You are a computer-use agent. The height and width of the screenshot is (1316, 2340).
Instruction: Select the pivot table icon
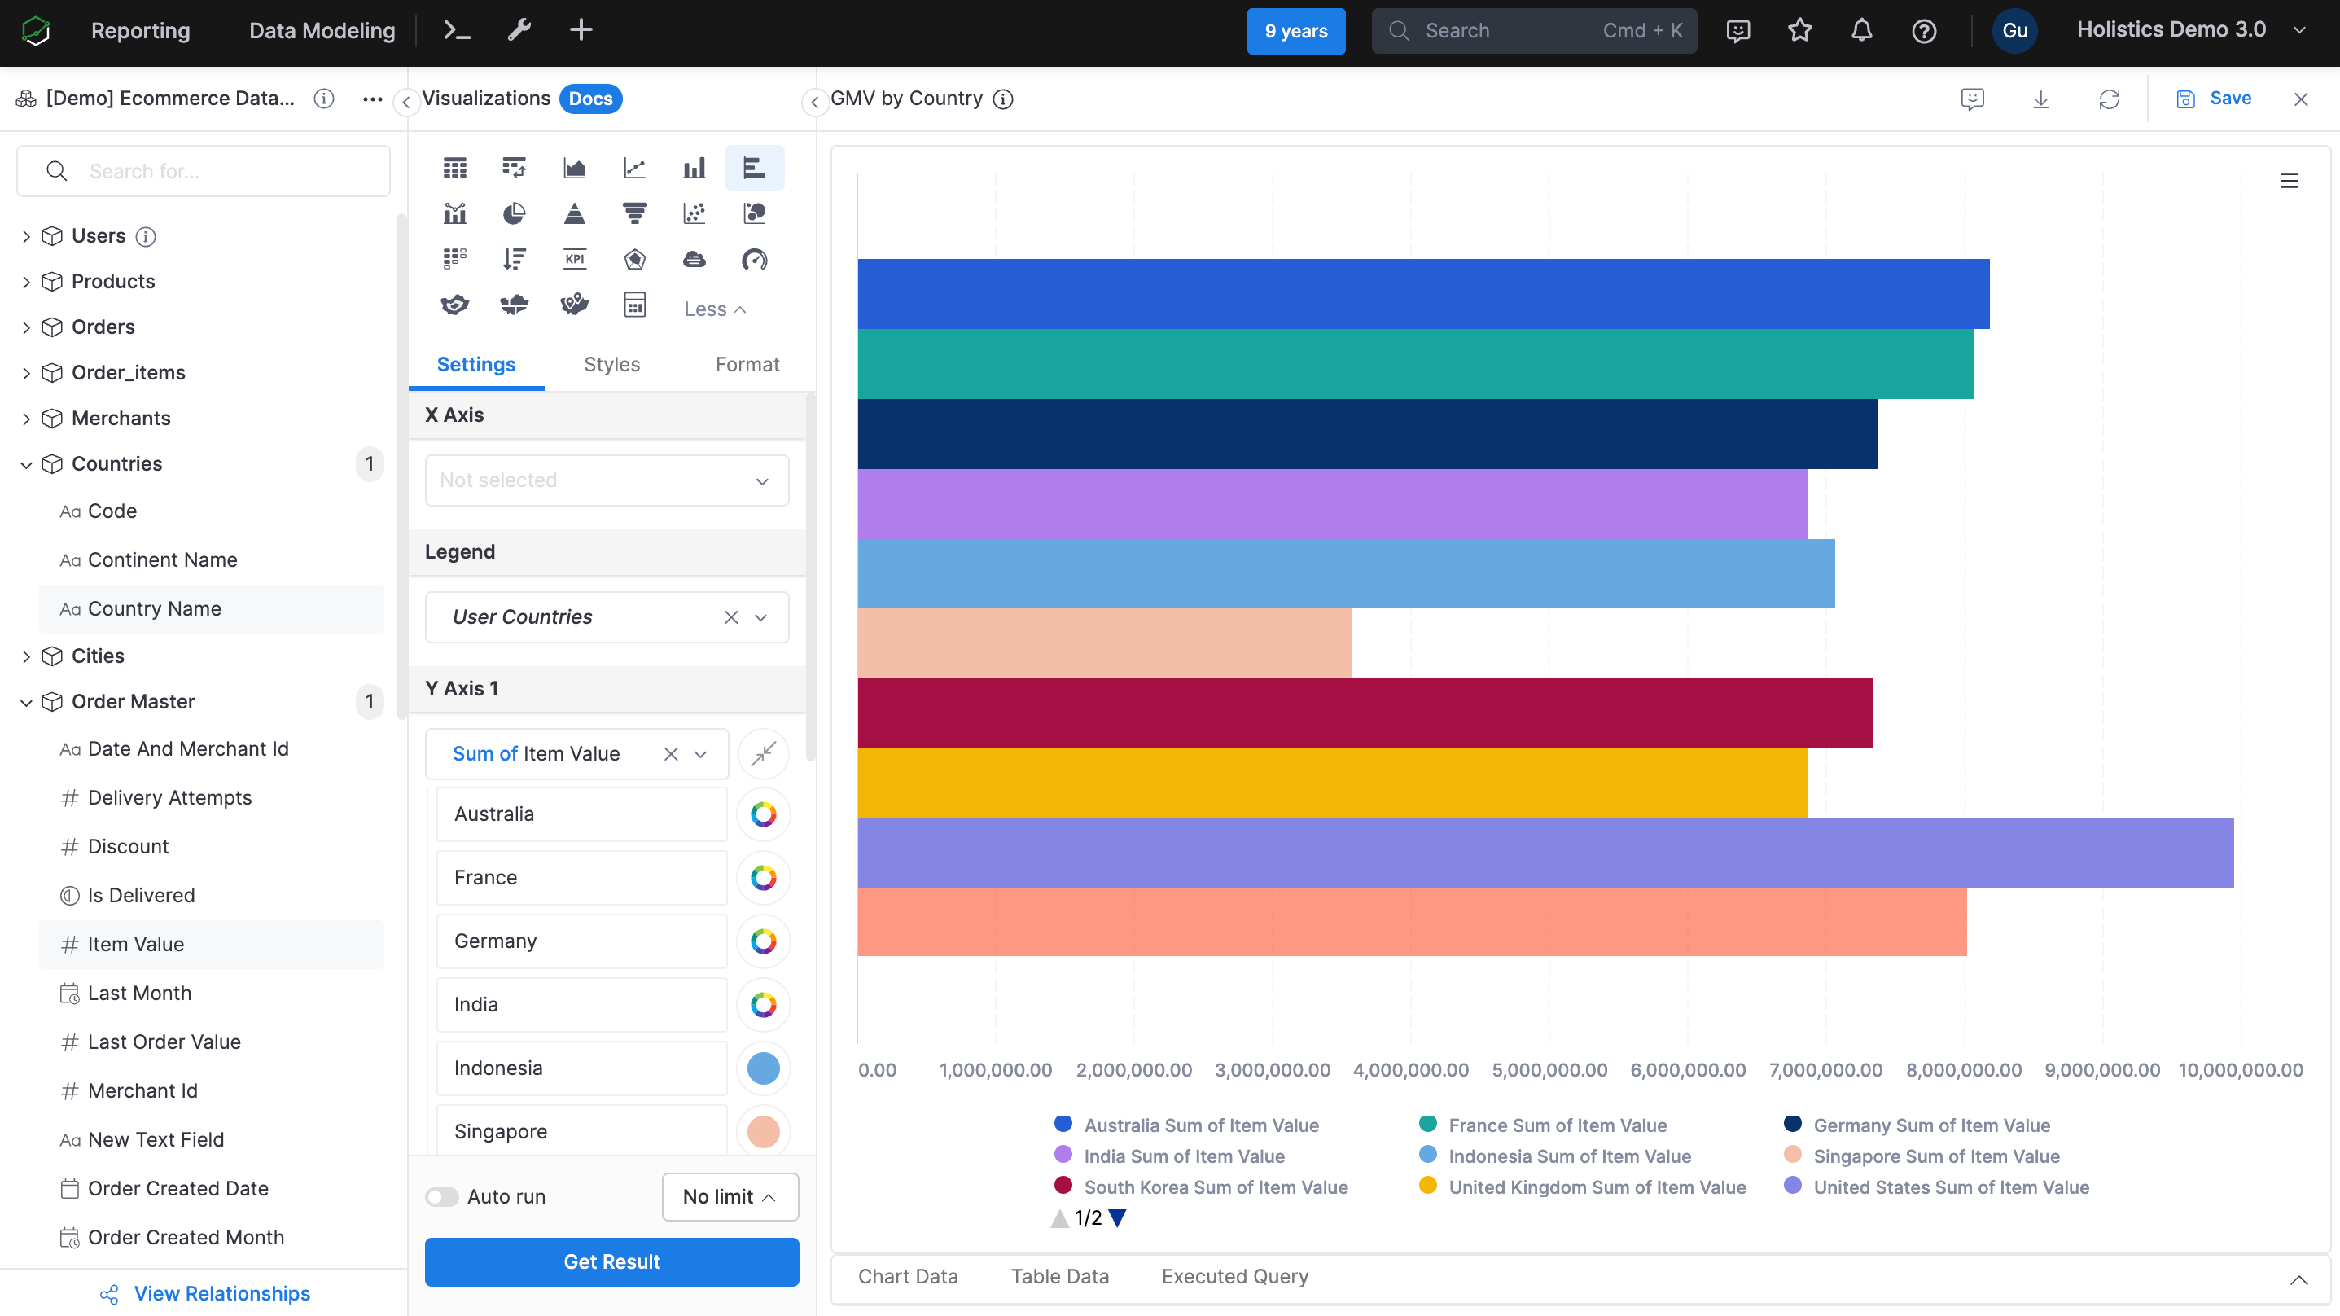[x=515, y=165]
